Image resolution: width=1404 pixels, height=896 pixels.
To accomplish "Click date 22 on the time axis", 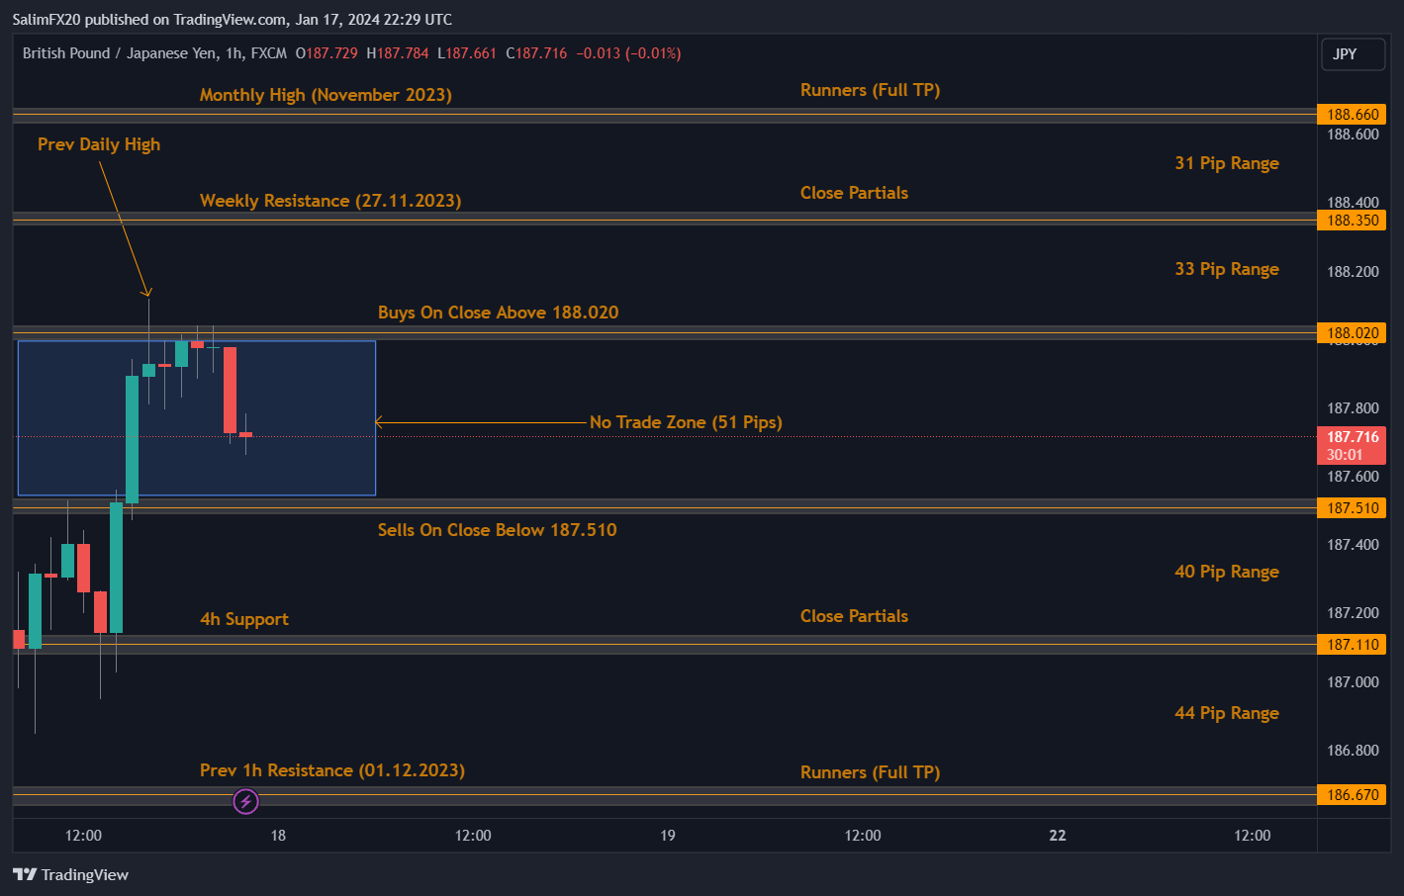I will (1058, 836).
